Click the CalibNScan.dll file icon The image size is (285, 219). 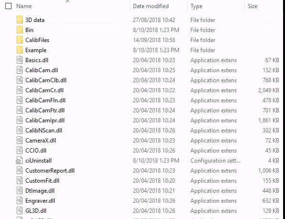coord(20,130)
